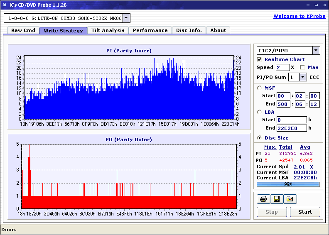The image size is (329, 235).
Task: Select the LBA radio button
Action: 260,112
